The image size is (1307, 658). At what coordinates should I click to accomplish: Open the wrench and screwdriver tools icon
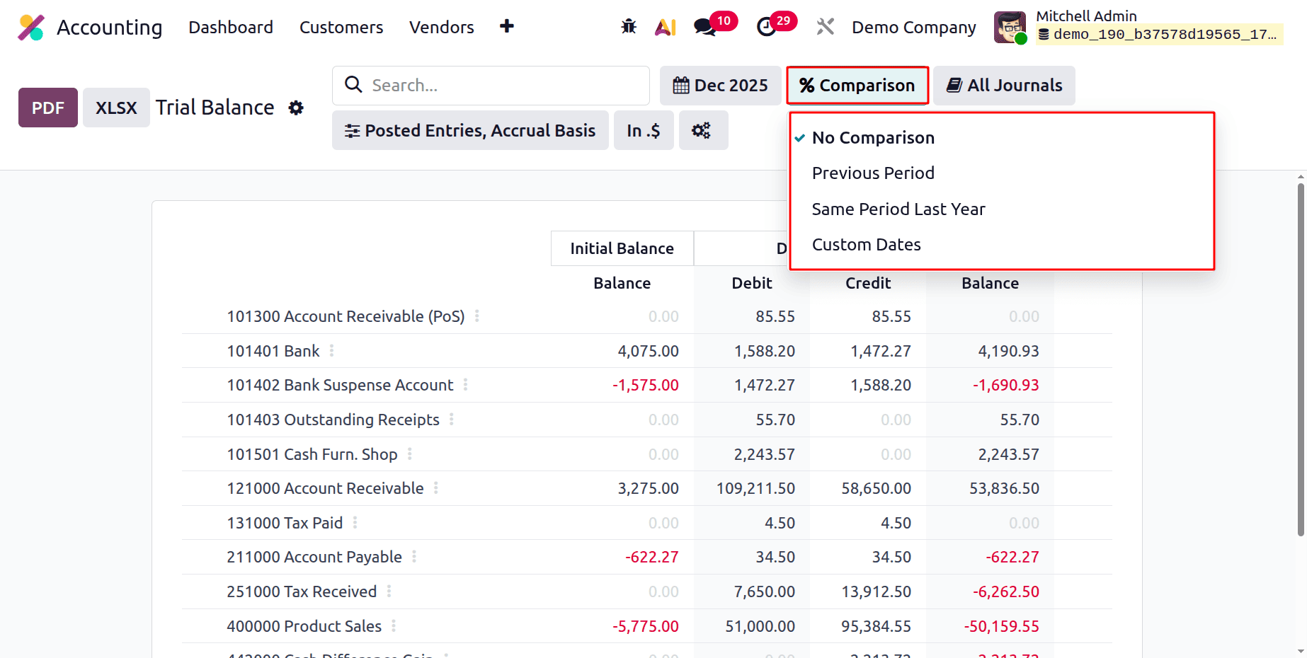click(826, 27)
